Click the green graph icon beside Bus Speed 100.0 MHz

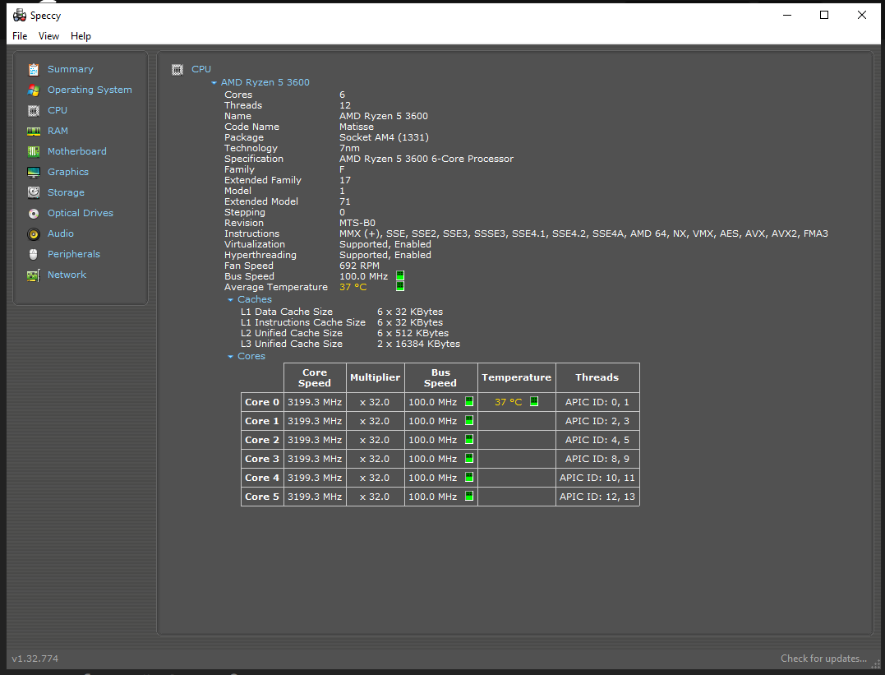400,275
